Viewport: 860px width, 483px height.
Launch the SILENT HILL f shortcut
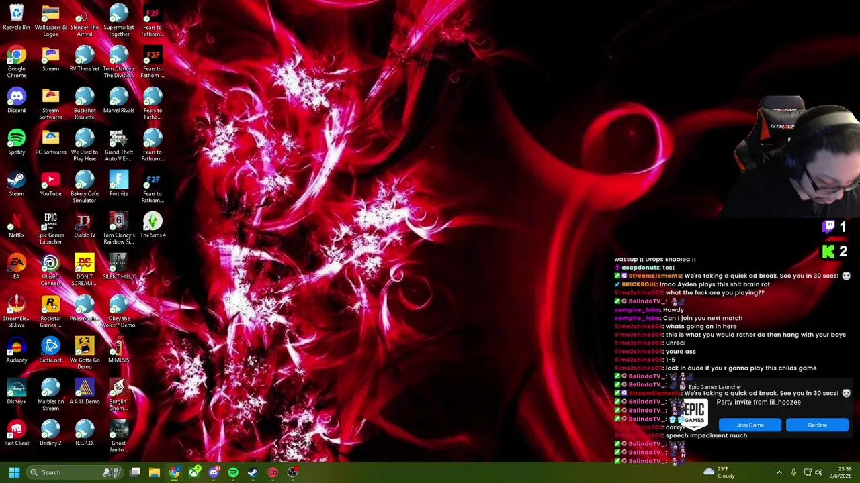click(119, 267)
